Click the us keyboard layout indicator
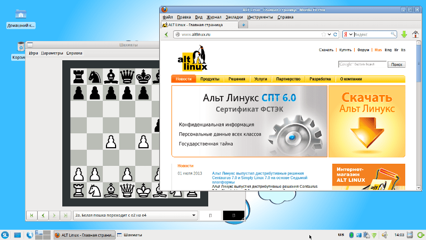The image size is (426, 240). pyautogui.click(x=341, y=235)
